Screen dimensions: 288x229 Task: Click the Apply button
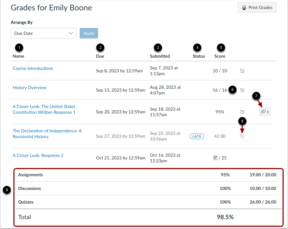point(89,33)
